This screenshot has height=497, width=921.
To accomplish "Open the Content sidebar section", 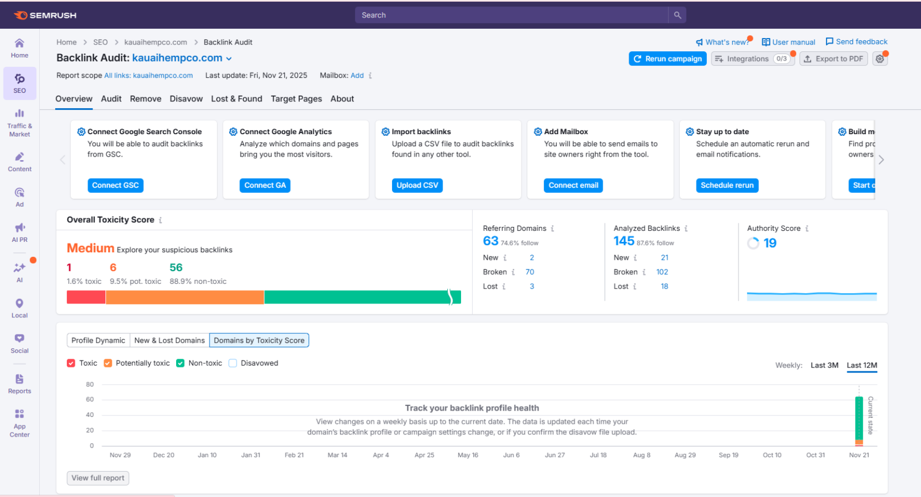I will (x=20, y=162).
